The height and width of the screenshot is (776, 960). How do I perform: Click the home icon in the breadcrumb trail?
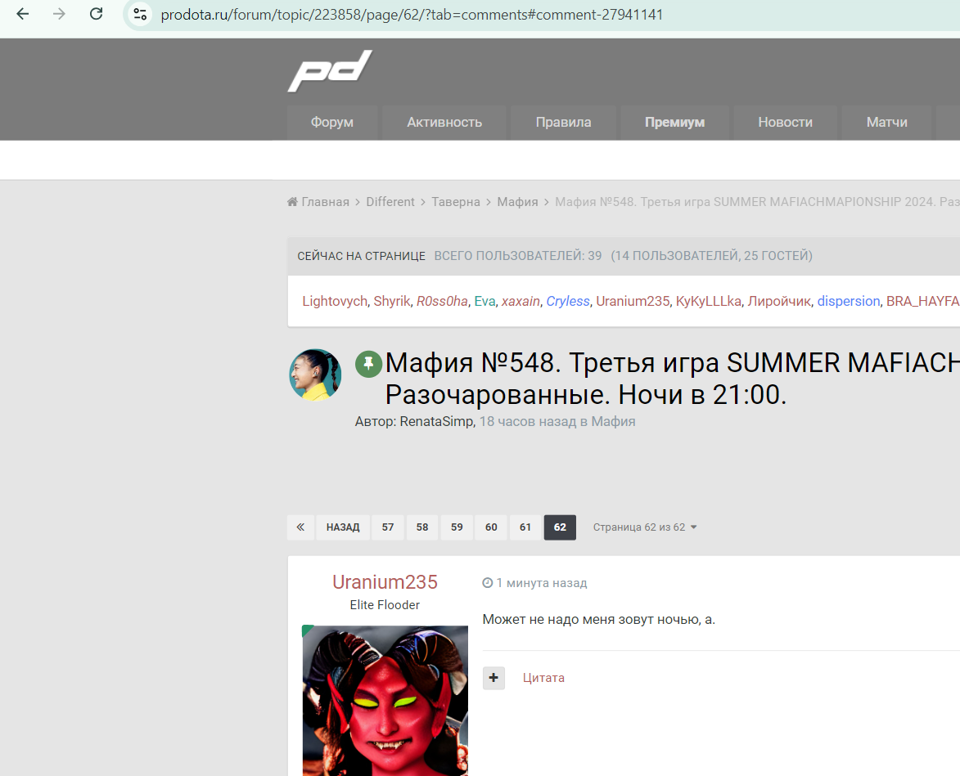[x=291, y=200]
